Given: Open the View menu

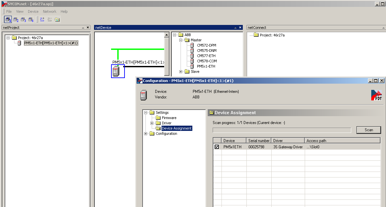Looking at the screenshot, I should tap(20, 11).
